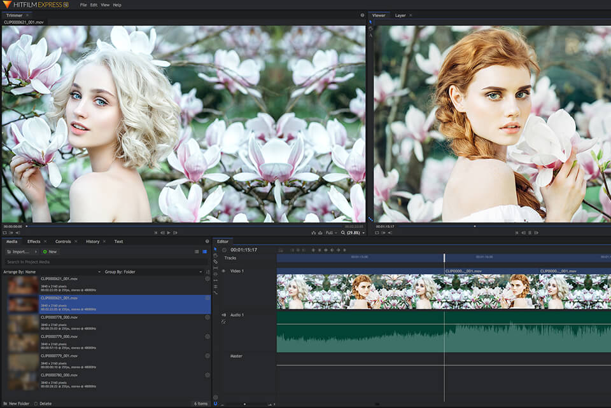Click the timeline snapping magnet icon

(x=215, y=403)
